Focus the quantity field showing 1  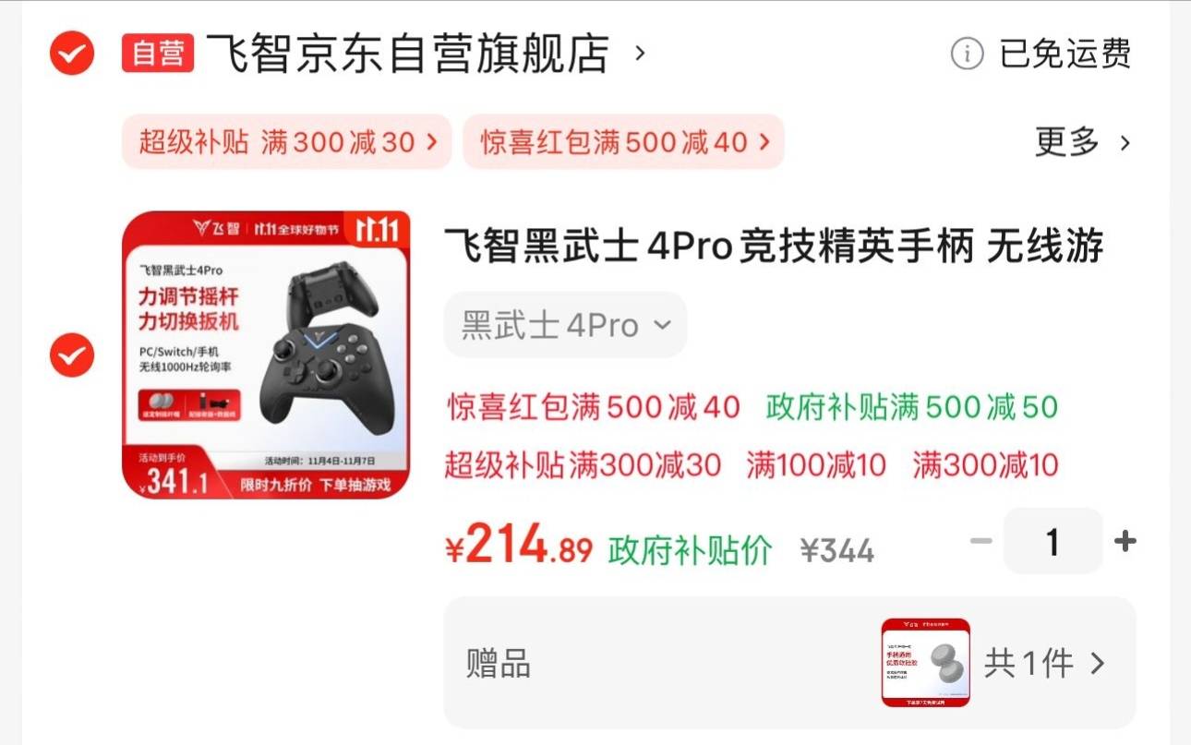pyautogui.click(x=1053, y=541)
